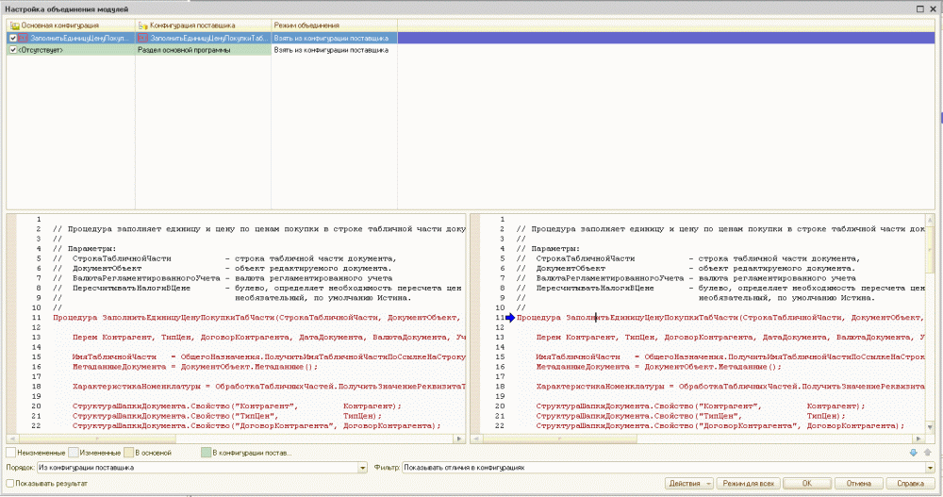The height and width of the screenshot is (497, 943).
Task: Close the module merge settings window
Action: pos(933,8)
